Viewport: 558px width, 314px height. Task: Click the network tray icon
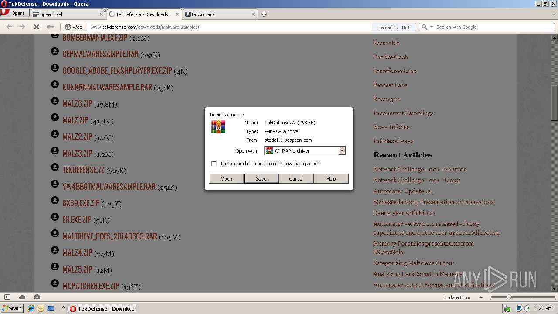click(x=519, y=308)
